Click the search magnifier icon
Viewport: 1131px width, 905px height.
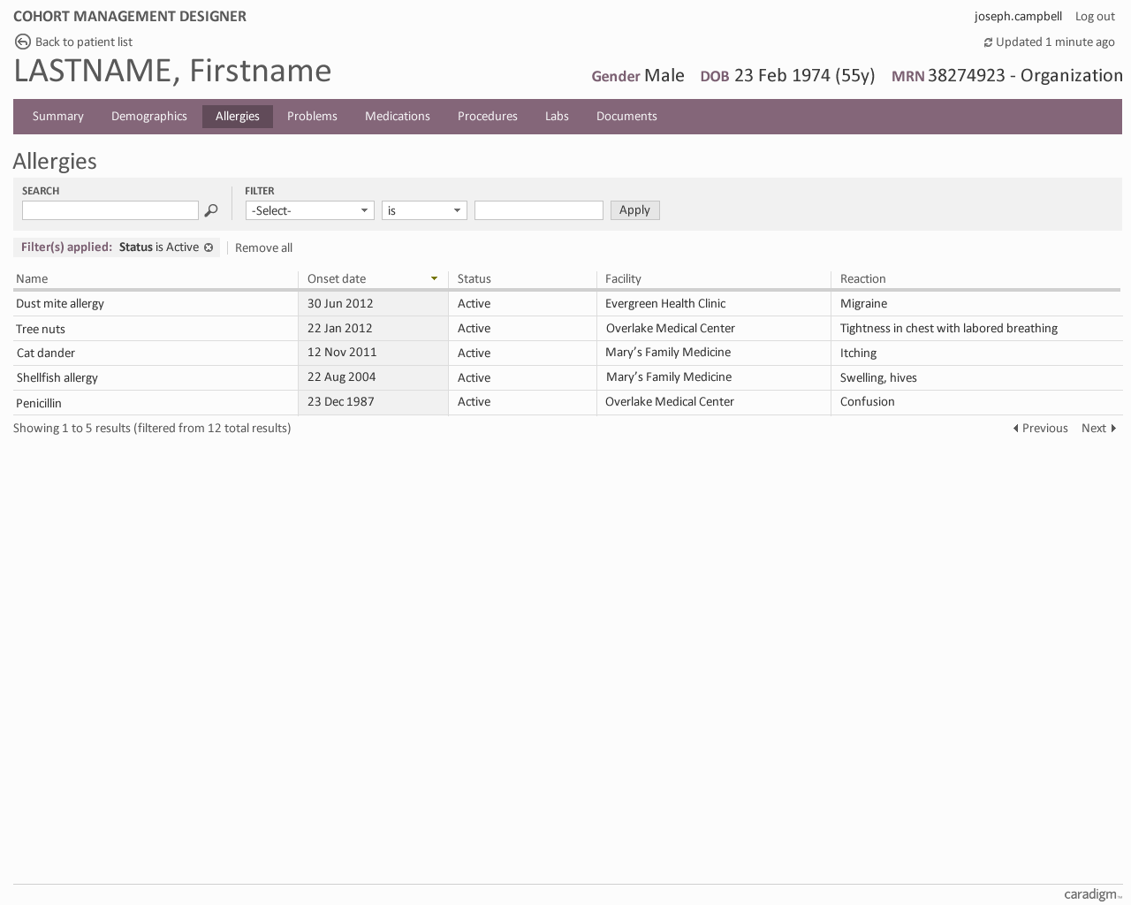tap(211, 210)
